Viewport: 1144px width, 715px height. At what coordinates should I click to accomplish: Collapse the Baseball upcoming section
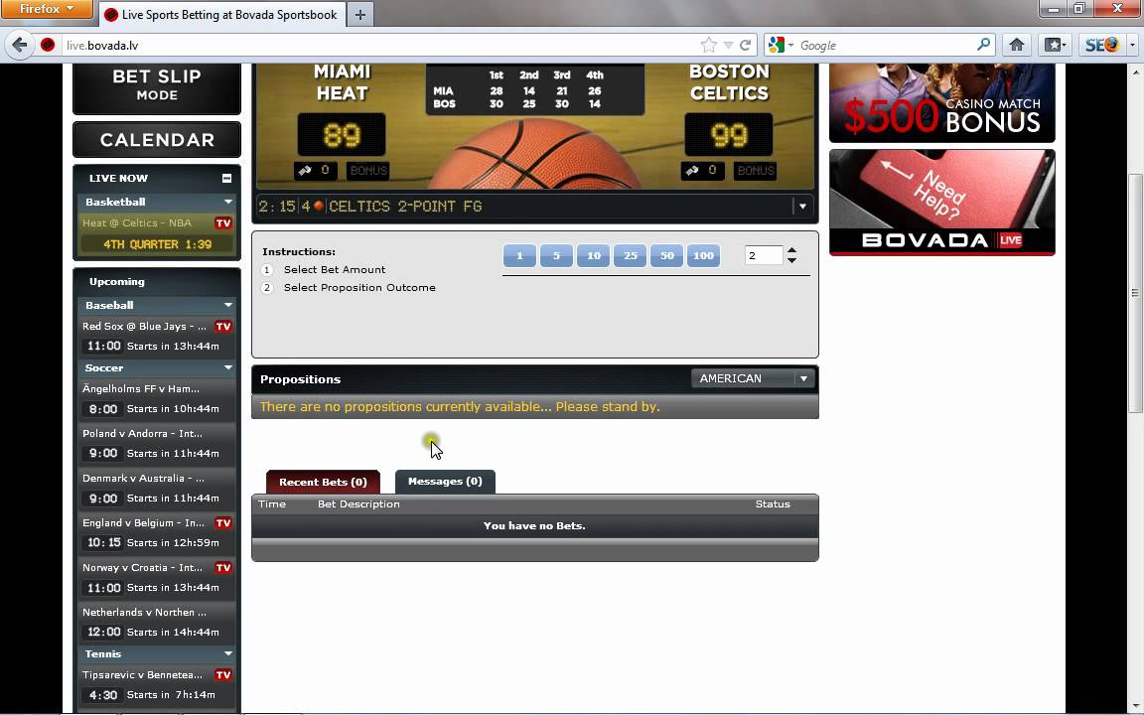(228, 305)
